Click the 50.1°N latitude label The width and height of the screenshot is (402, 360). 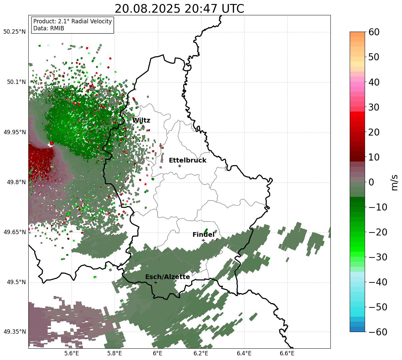click(x=16, y=82)
